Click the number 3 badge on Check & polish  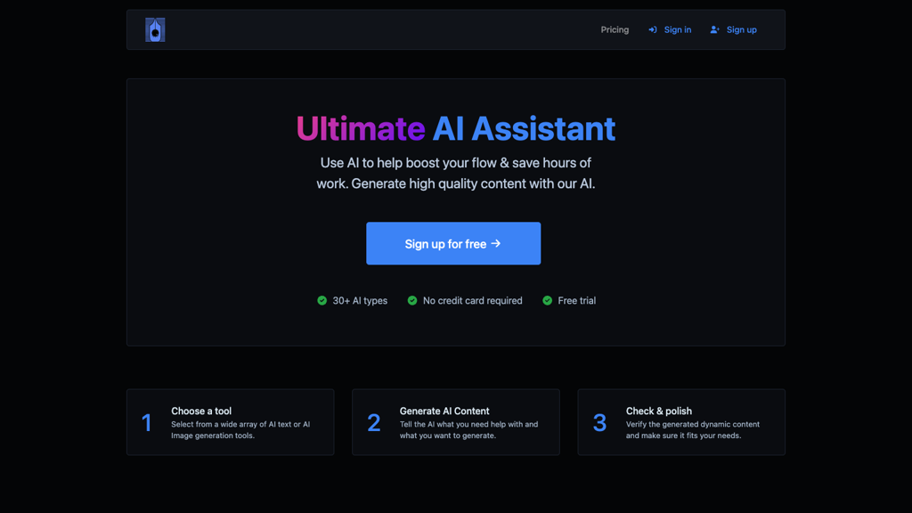(x=599, y=422)
